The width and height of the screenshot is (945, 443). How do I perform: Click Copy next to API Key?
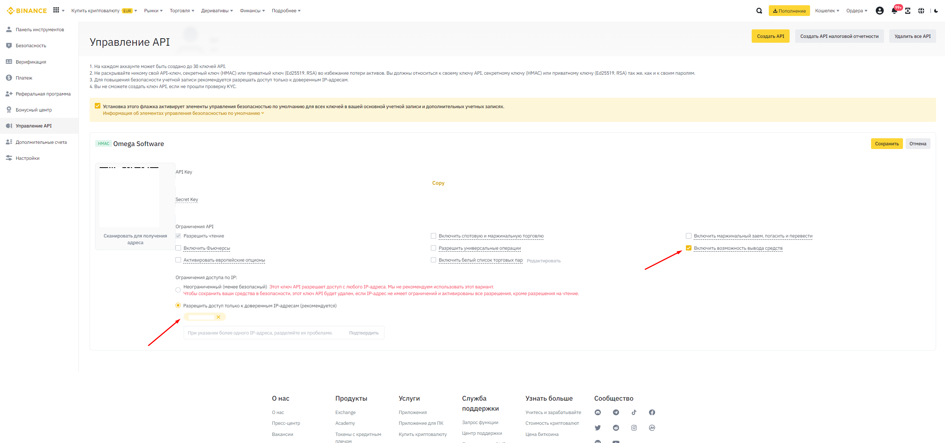438,183
